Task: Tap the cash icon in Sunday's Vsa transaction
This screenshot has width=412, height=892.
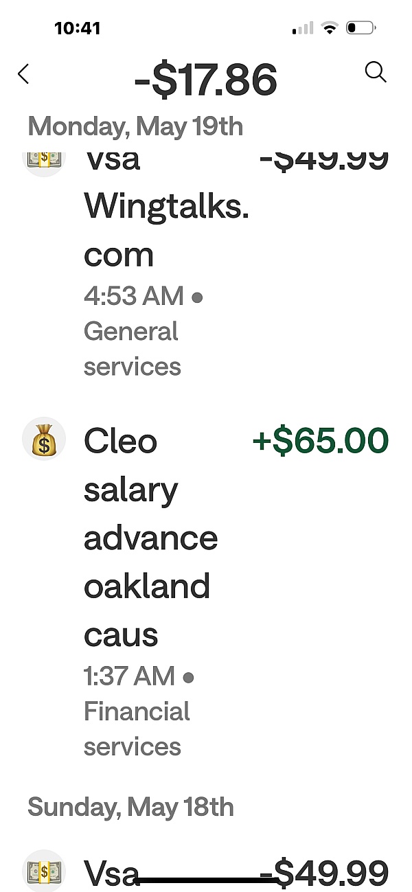Action: click(x=44, y=871)
